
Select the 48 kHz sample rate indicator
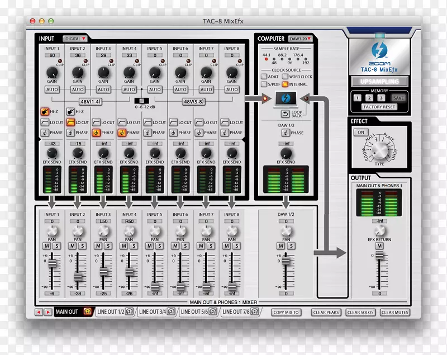(x=274, y=59)
